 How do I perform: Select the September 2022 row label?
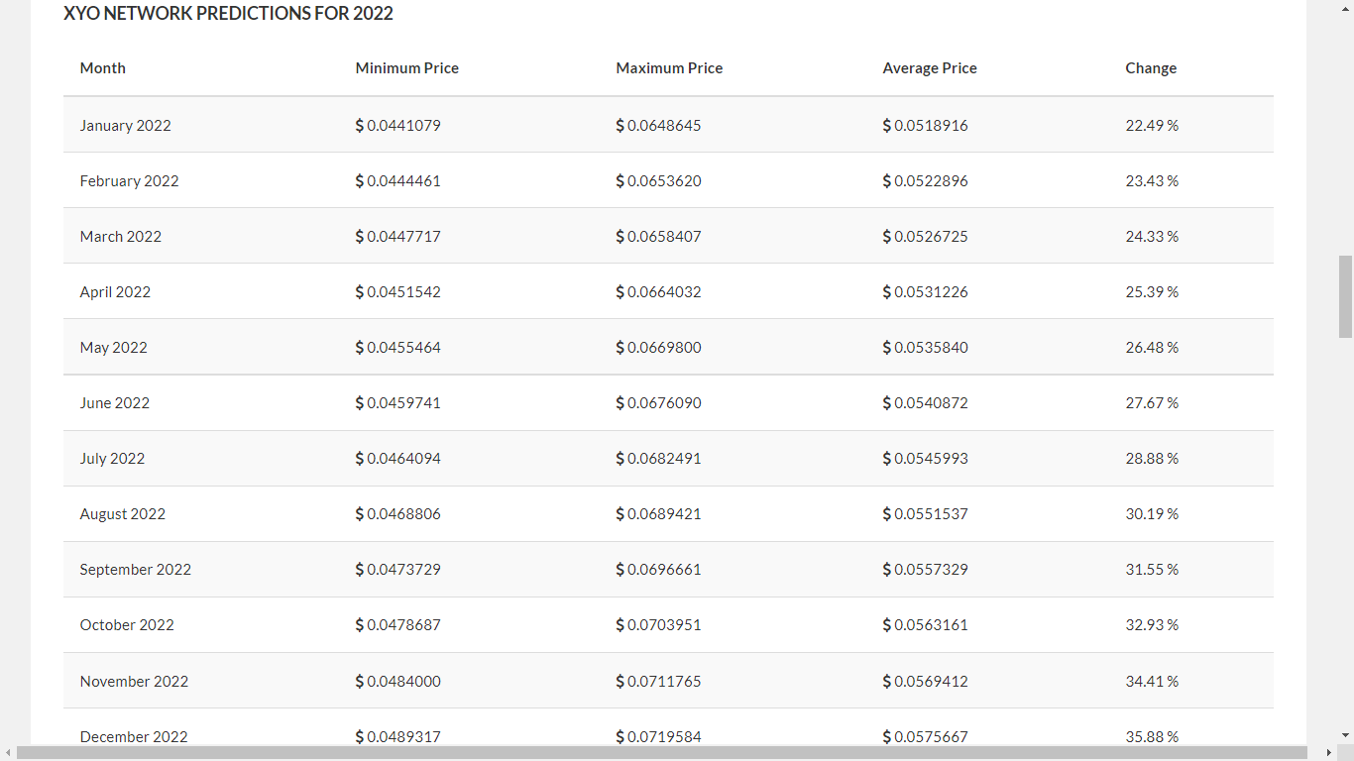[136, 570]
